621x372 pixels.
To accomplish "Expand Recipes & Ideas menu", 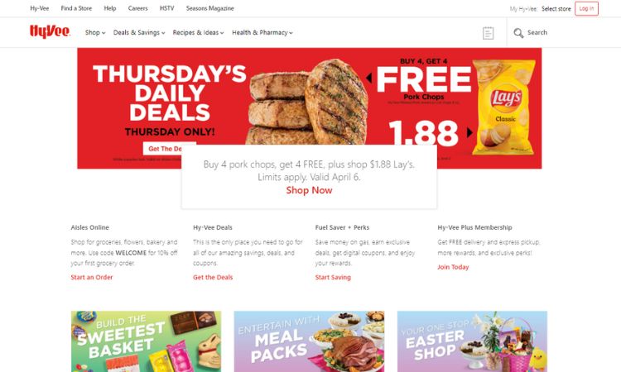I will [198, 32].
